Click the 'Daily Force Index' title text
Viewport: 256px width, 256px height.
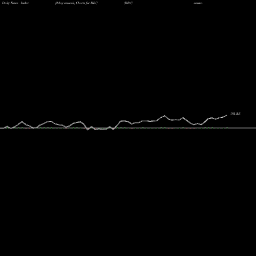click(15, 3)
